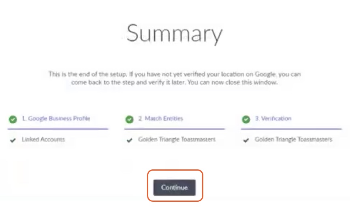Click the purple progress line under Match Entities
This screenshot has width=350, height=207.
175,129
